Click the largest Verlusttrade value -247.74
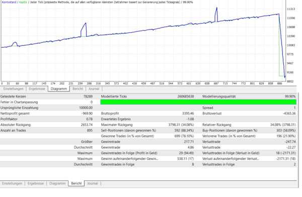 (x=290, y=142)
